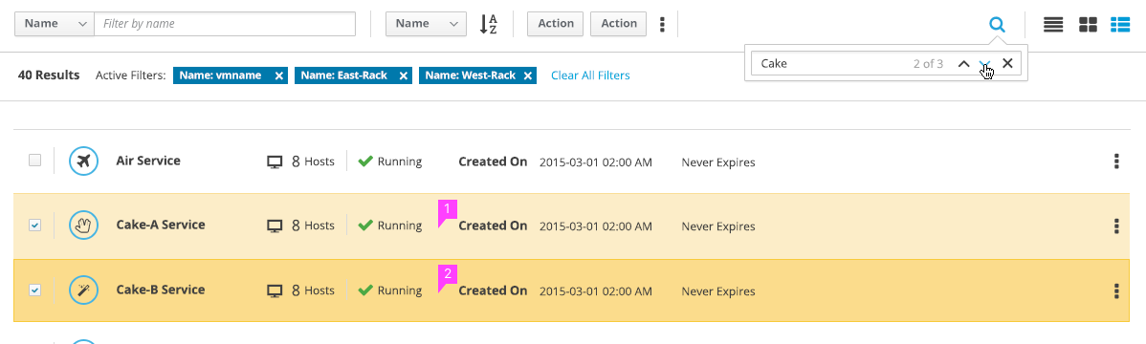Click Never Expires in Cake-A Service row

(718, 226)
